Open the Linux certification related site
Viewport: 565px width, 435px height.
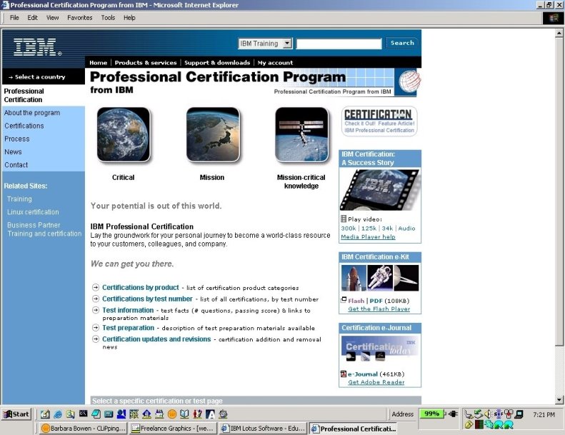point(33,212)
